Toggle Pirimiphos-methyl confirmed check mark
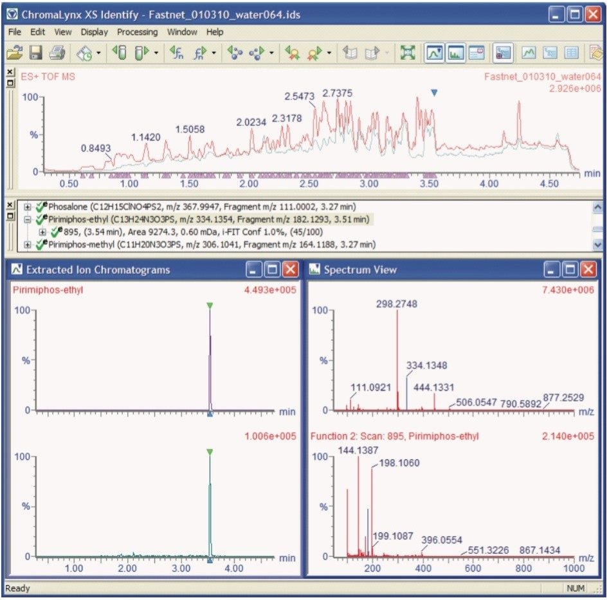Screen dimensions: 609x600 pos(41,244)
